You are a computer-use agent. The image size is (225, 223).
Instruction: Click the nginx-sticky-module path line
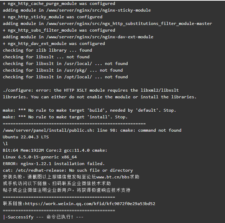tap(77, 10)
